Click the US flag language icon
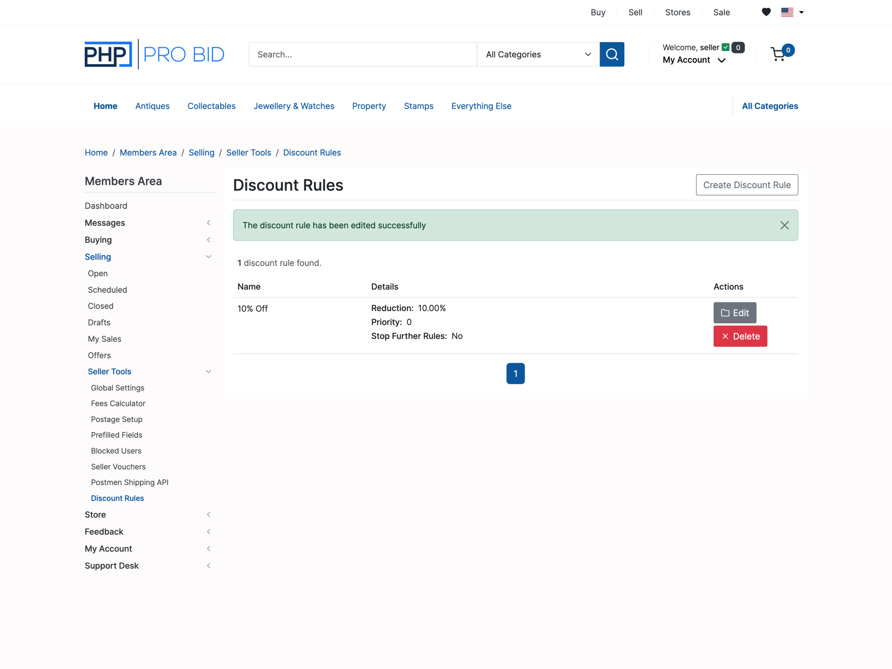The image size is (892, 669). coord(787,12)
